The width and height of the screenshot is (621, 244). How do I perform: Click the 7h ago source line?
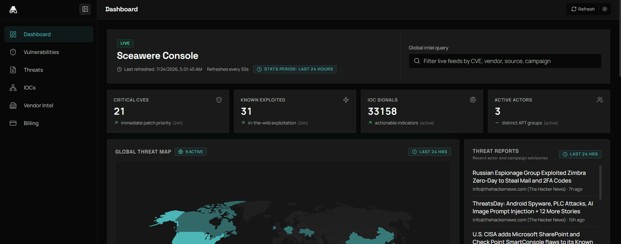[x=527, y=189]
